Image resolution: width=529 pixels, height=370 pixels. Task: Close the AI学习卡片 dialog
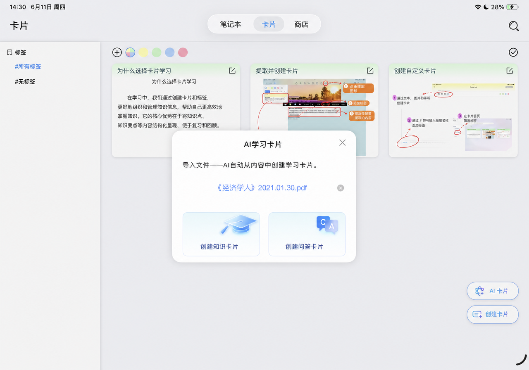point(342,142)
